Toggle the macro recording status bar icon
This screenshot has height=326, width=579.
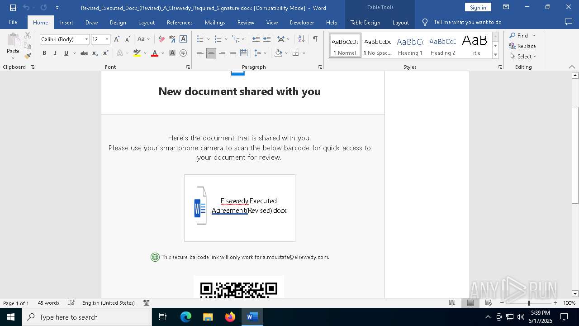pos(147,303)
